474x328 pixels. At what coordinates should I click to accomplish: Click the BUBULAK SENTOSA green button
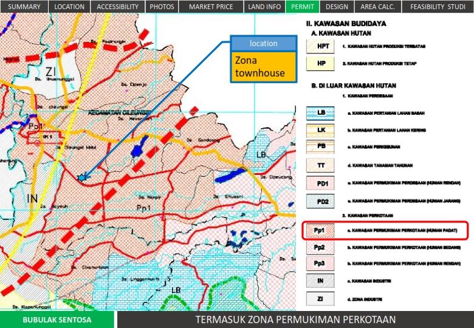point(57,319)
